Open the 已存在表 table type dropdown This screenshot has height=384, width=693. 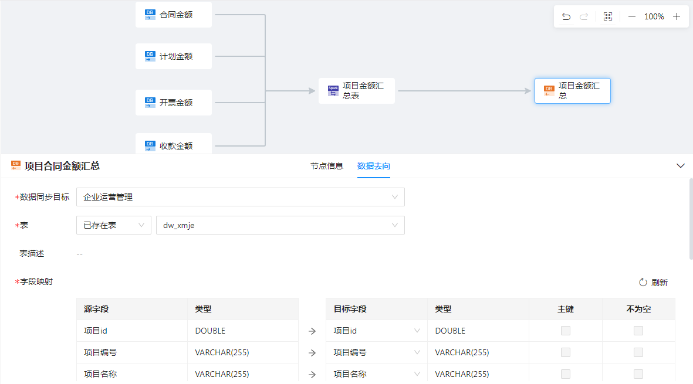[114, 225]
